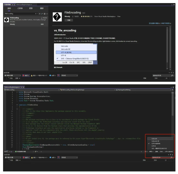Click the sort icon beside extension search box

(42, 14)
